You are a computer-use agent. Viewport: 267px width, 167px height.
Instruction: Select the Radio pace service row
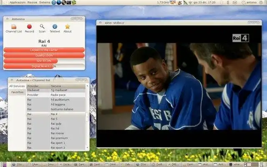click(56, 95)
